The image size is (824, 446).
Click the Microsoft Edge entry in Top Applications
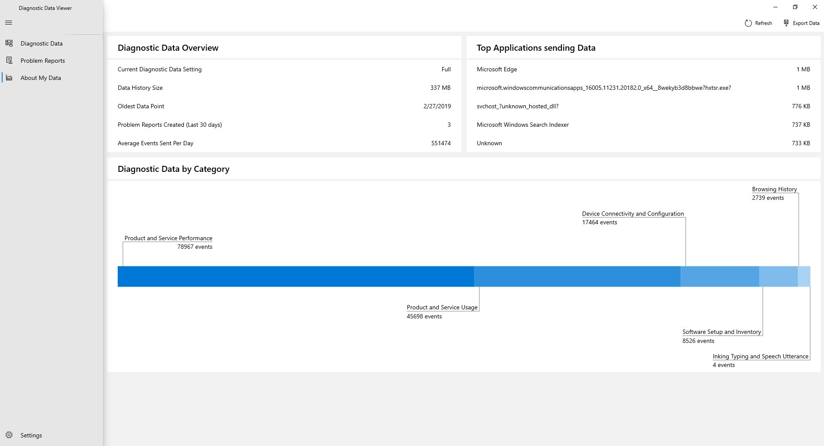[x=497, y=69]
